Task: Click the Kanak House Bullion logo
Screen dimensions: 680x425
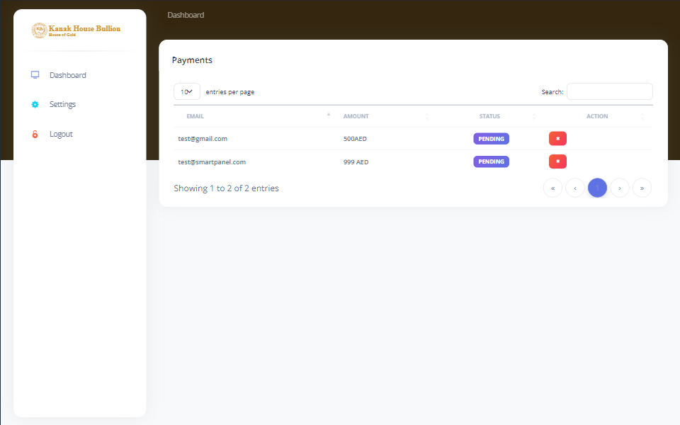Action: pos(76,30)
